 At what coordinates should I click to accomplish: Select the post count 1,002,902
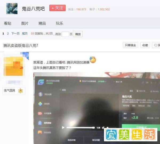coord(104,9)
